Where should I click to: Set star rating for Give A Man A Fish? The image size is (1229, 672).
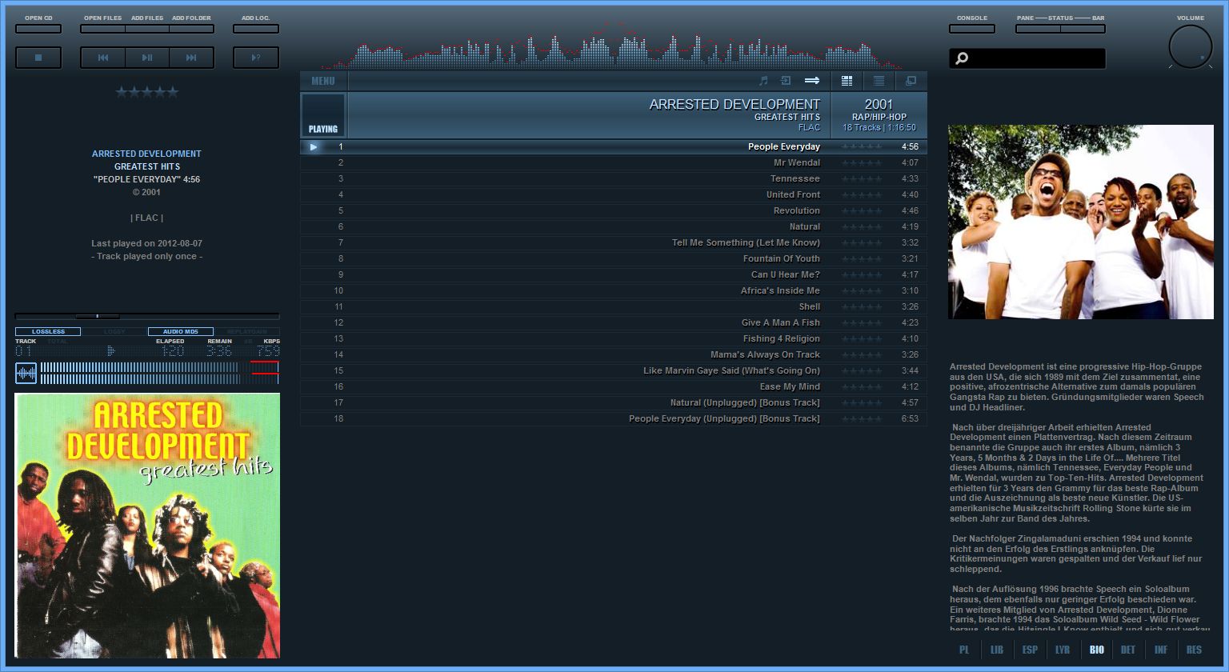click(x=862, y=323)
